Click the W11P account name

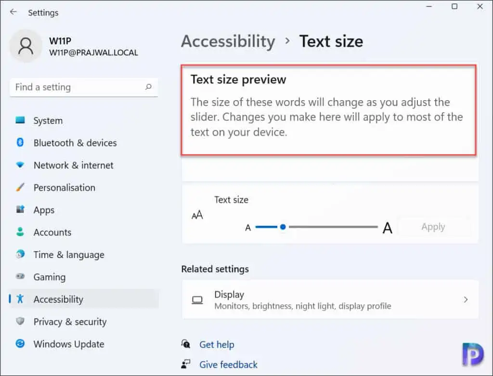[x=60, y=41]
